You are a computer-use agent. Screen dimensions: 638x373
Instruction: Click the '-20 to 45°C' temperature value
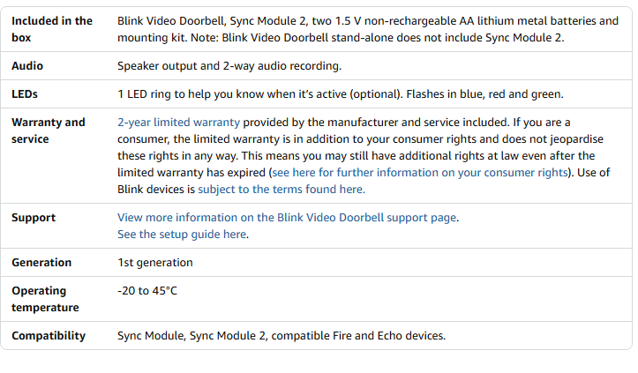pyautogui.click(x=147, y=291)
